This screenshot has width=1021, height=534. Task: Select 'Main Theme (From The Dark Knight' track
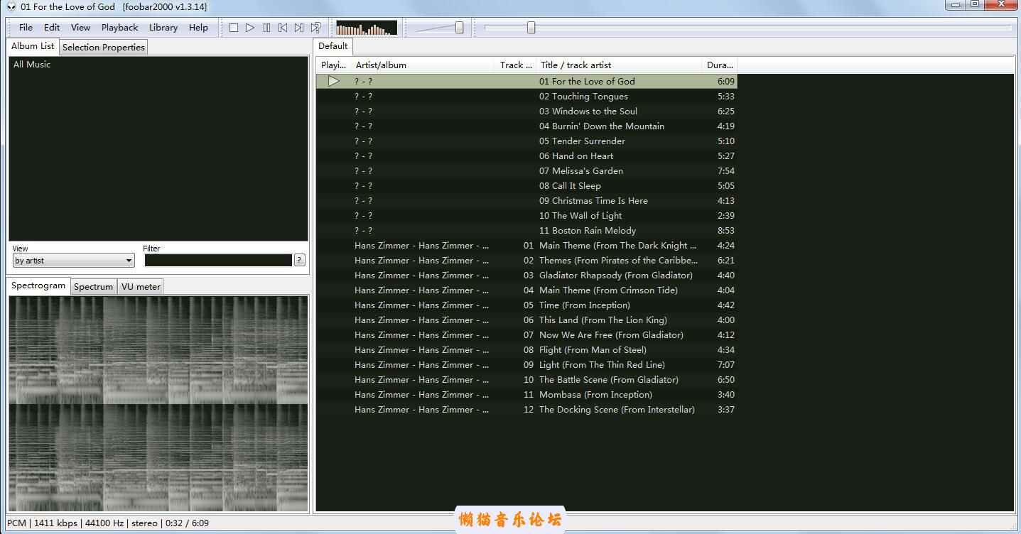point(526,245)
